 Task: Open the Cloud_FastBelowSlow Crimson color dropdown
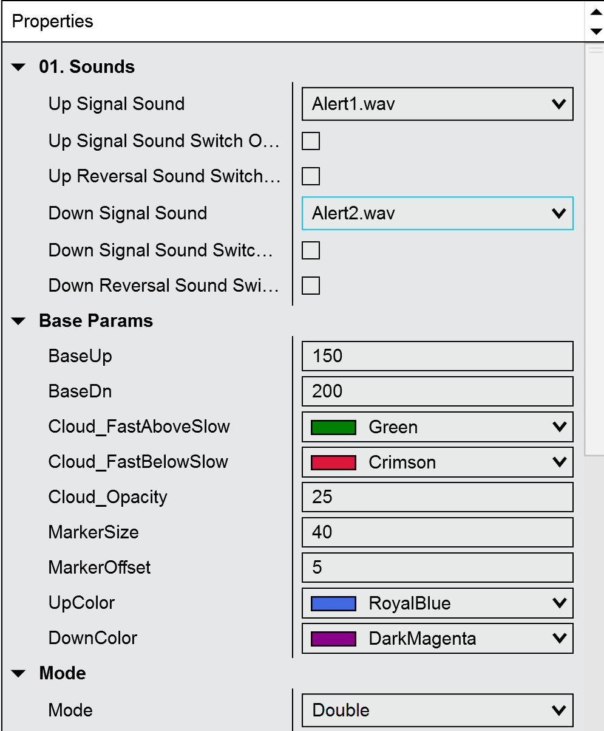point(438,462)
